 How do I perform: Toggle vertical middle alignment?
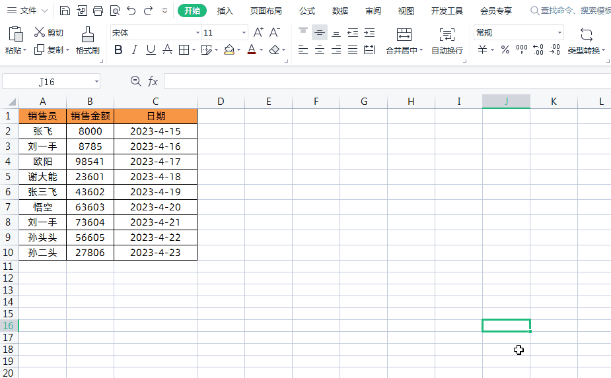tap(320, 32)
